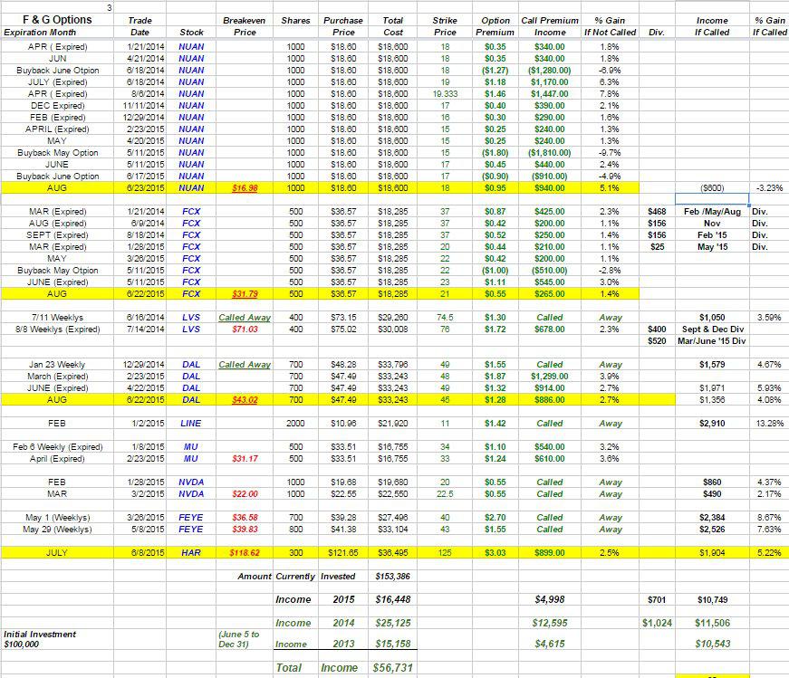Select "Mar/June '15 Div" note cell
Screen dimensions: 789x678
click(711, 341)
